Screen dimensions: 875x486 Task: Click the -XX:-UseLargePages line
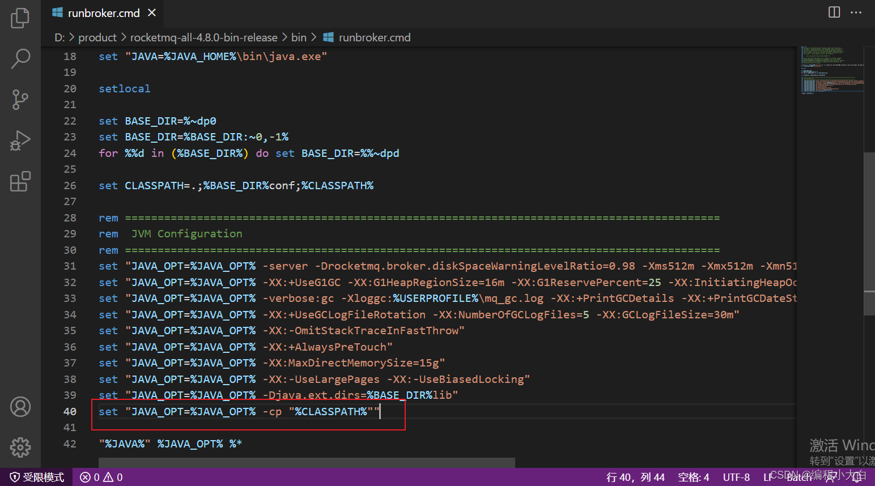pos(315,379)
